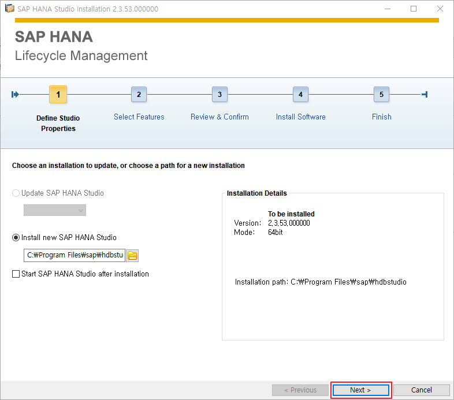Maximize the installer window

(x=414, y=9)
